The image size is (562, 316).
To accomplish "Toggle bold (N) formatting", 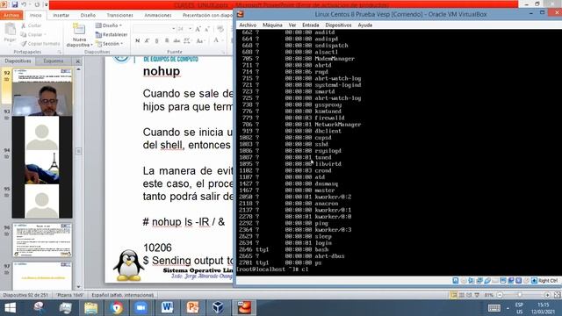I will (137, 41).
